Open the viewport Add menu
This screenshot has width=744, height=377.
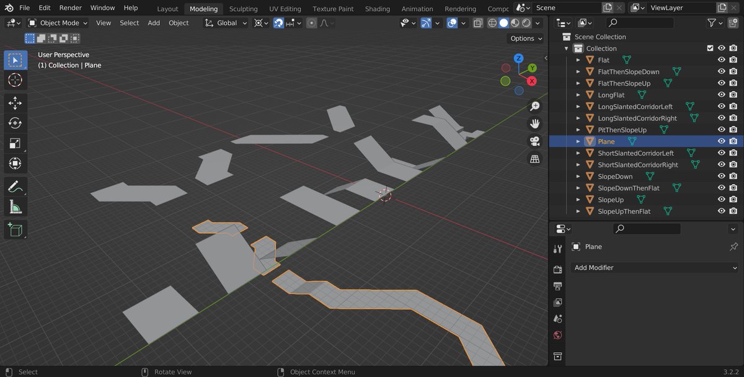point(154,23)
